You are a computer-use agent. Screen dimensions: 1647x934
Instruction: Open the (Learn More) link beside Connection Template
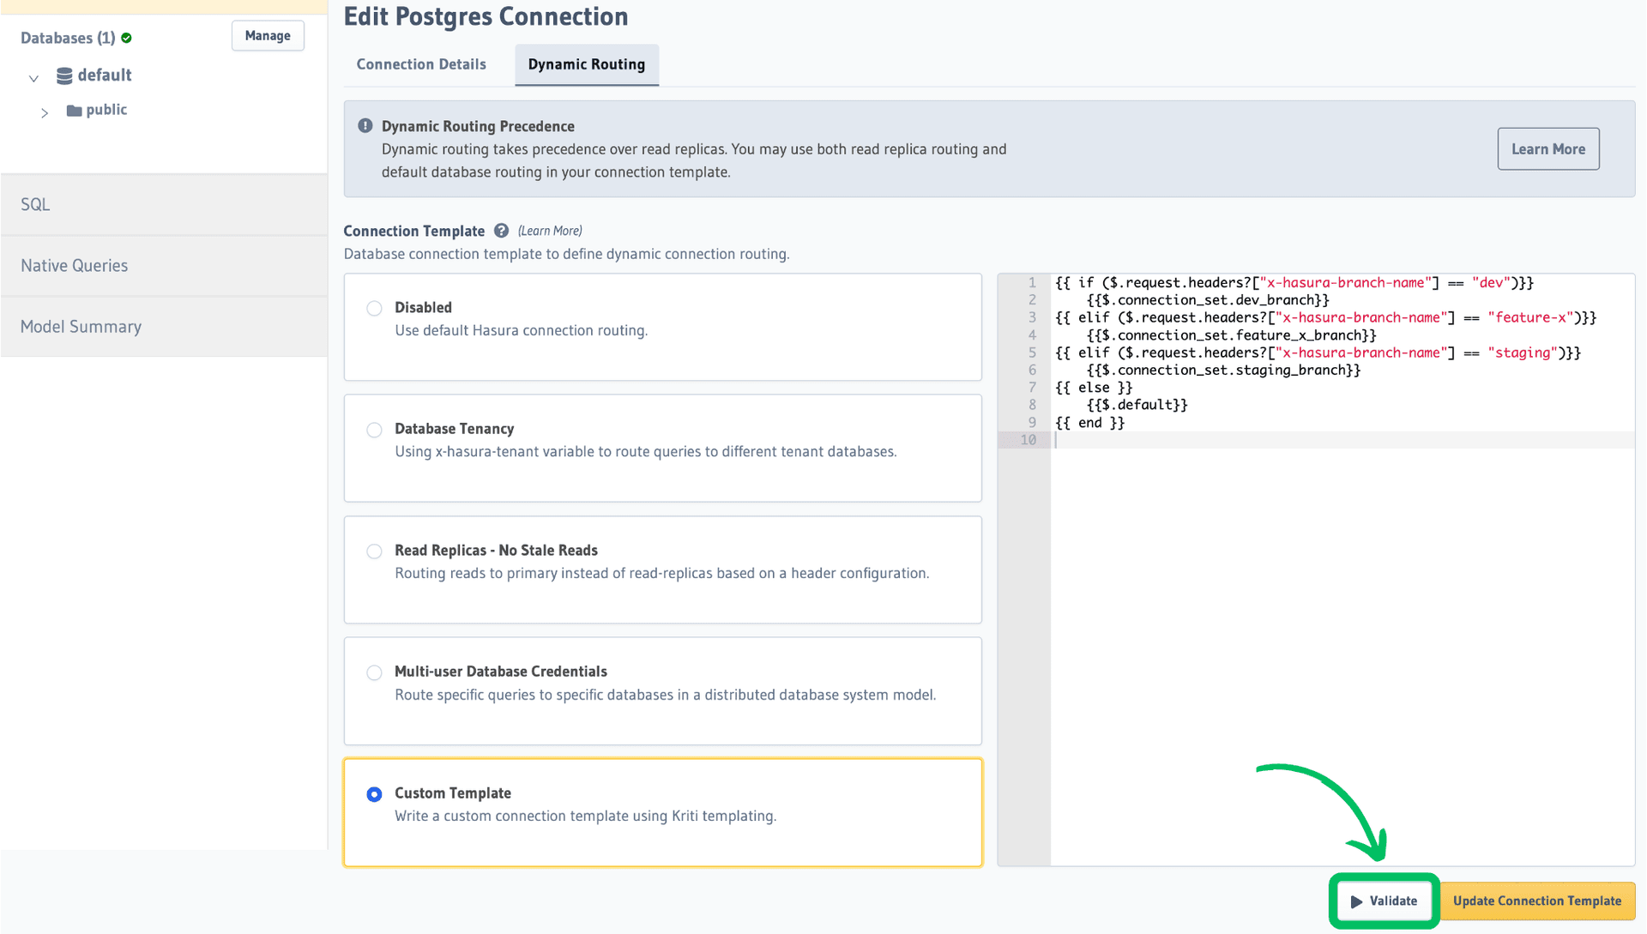(549, 230)
